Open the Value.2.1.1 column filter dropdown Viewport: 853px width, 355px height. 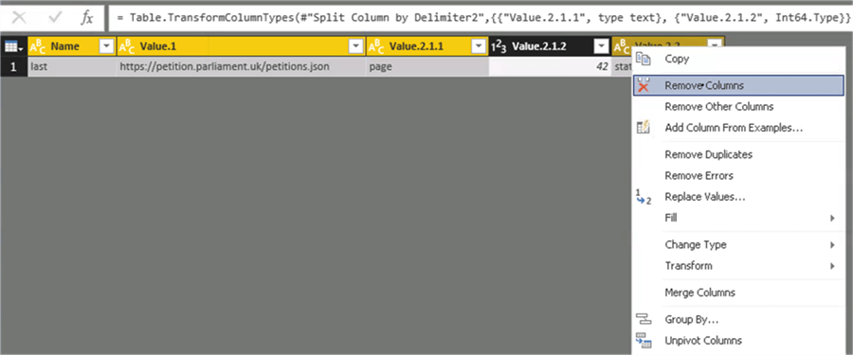479,47
